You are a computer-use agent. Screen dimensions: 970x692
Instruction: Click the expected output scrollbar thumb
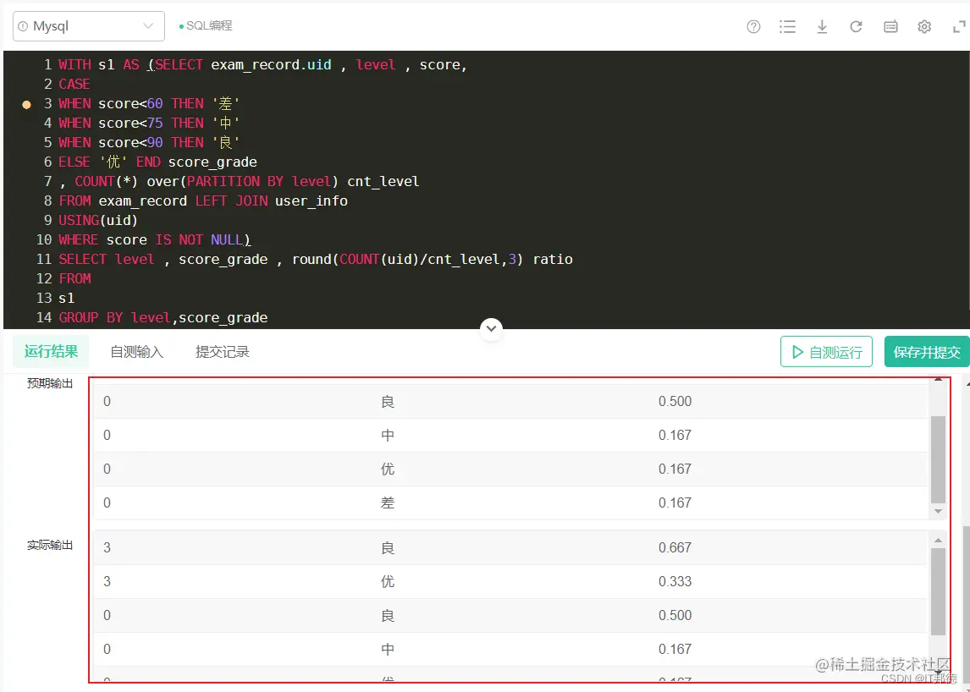coord(938,459)
